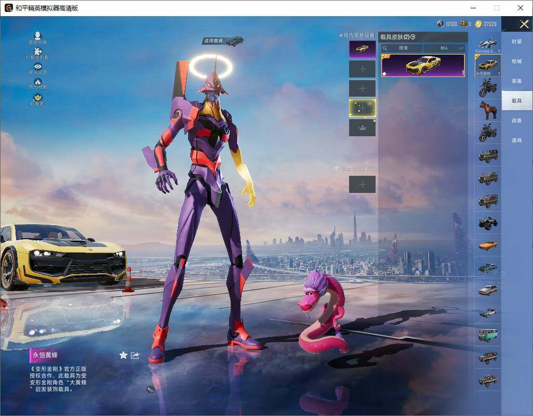Image resolution: width=533 pixels, height=416 pixels.
Task: Select the yellow Bumblebee skin card in the list
Action: (423, 66)
